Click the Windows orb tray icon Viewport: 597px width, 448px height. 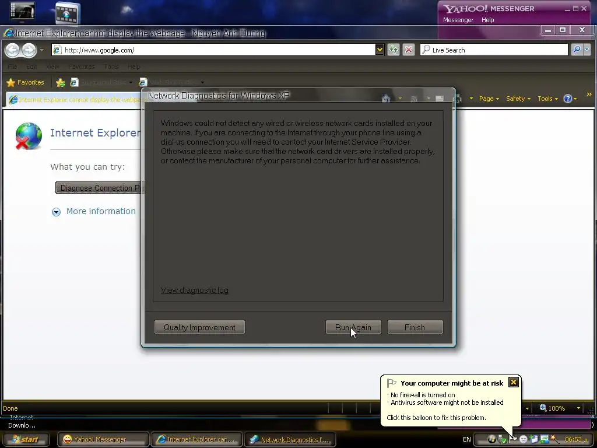click(491, 440)
